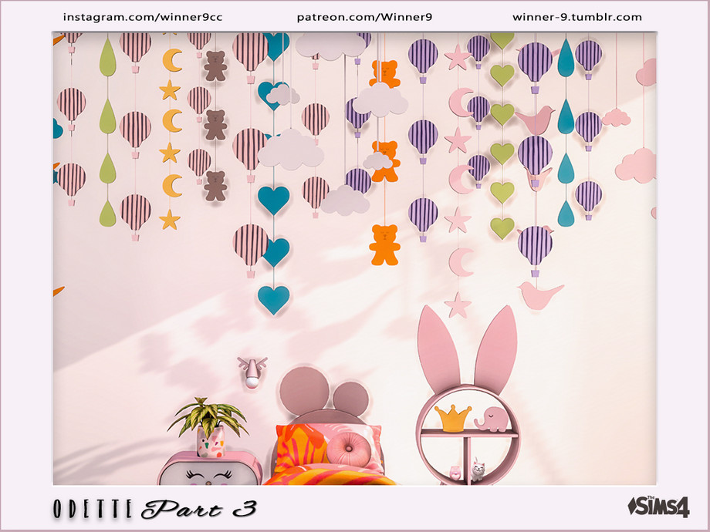Visit the winner-9.tumblr.com link

point(576,16)
